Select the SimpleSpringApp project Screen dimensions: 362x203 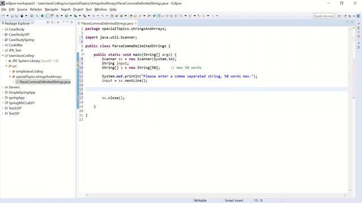point(21,92)
